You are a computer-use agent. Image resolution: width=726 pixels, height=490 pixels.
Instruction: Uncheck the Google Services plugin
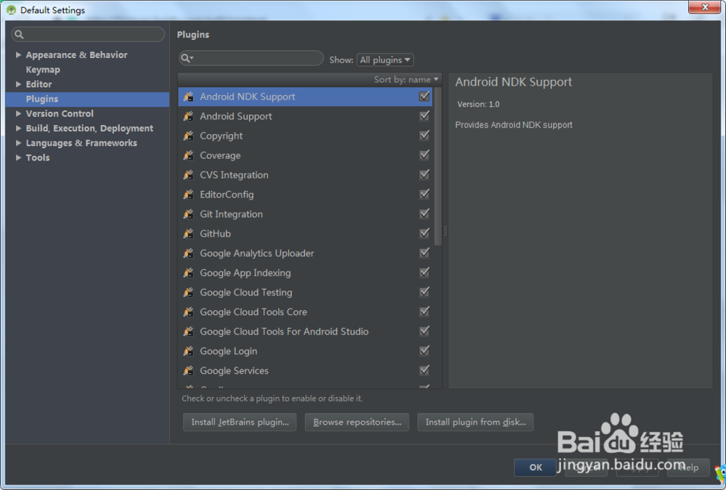424,370
